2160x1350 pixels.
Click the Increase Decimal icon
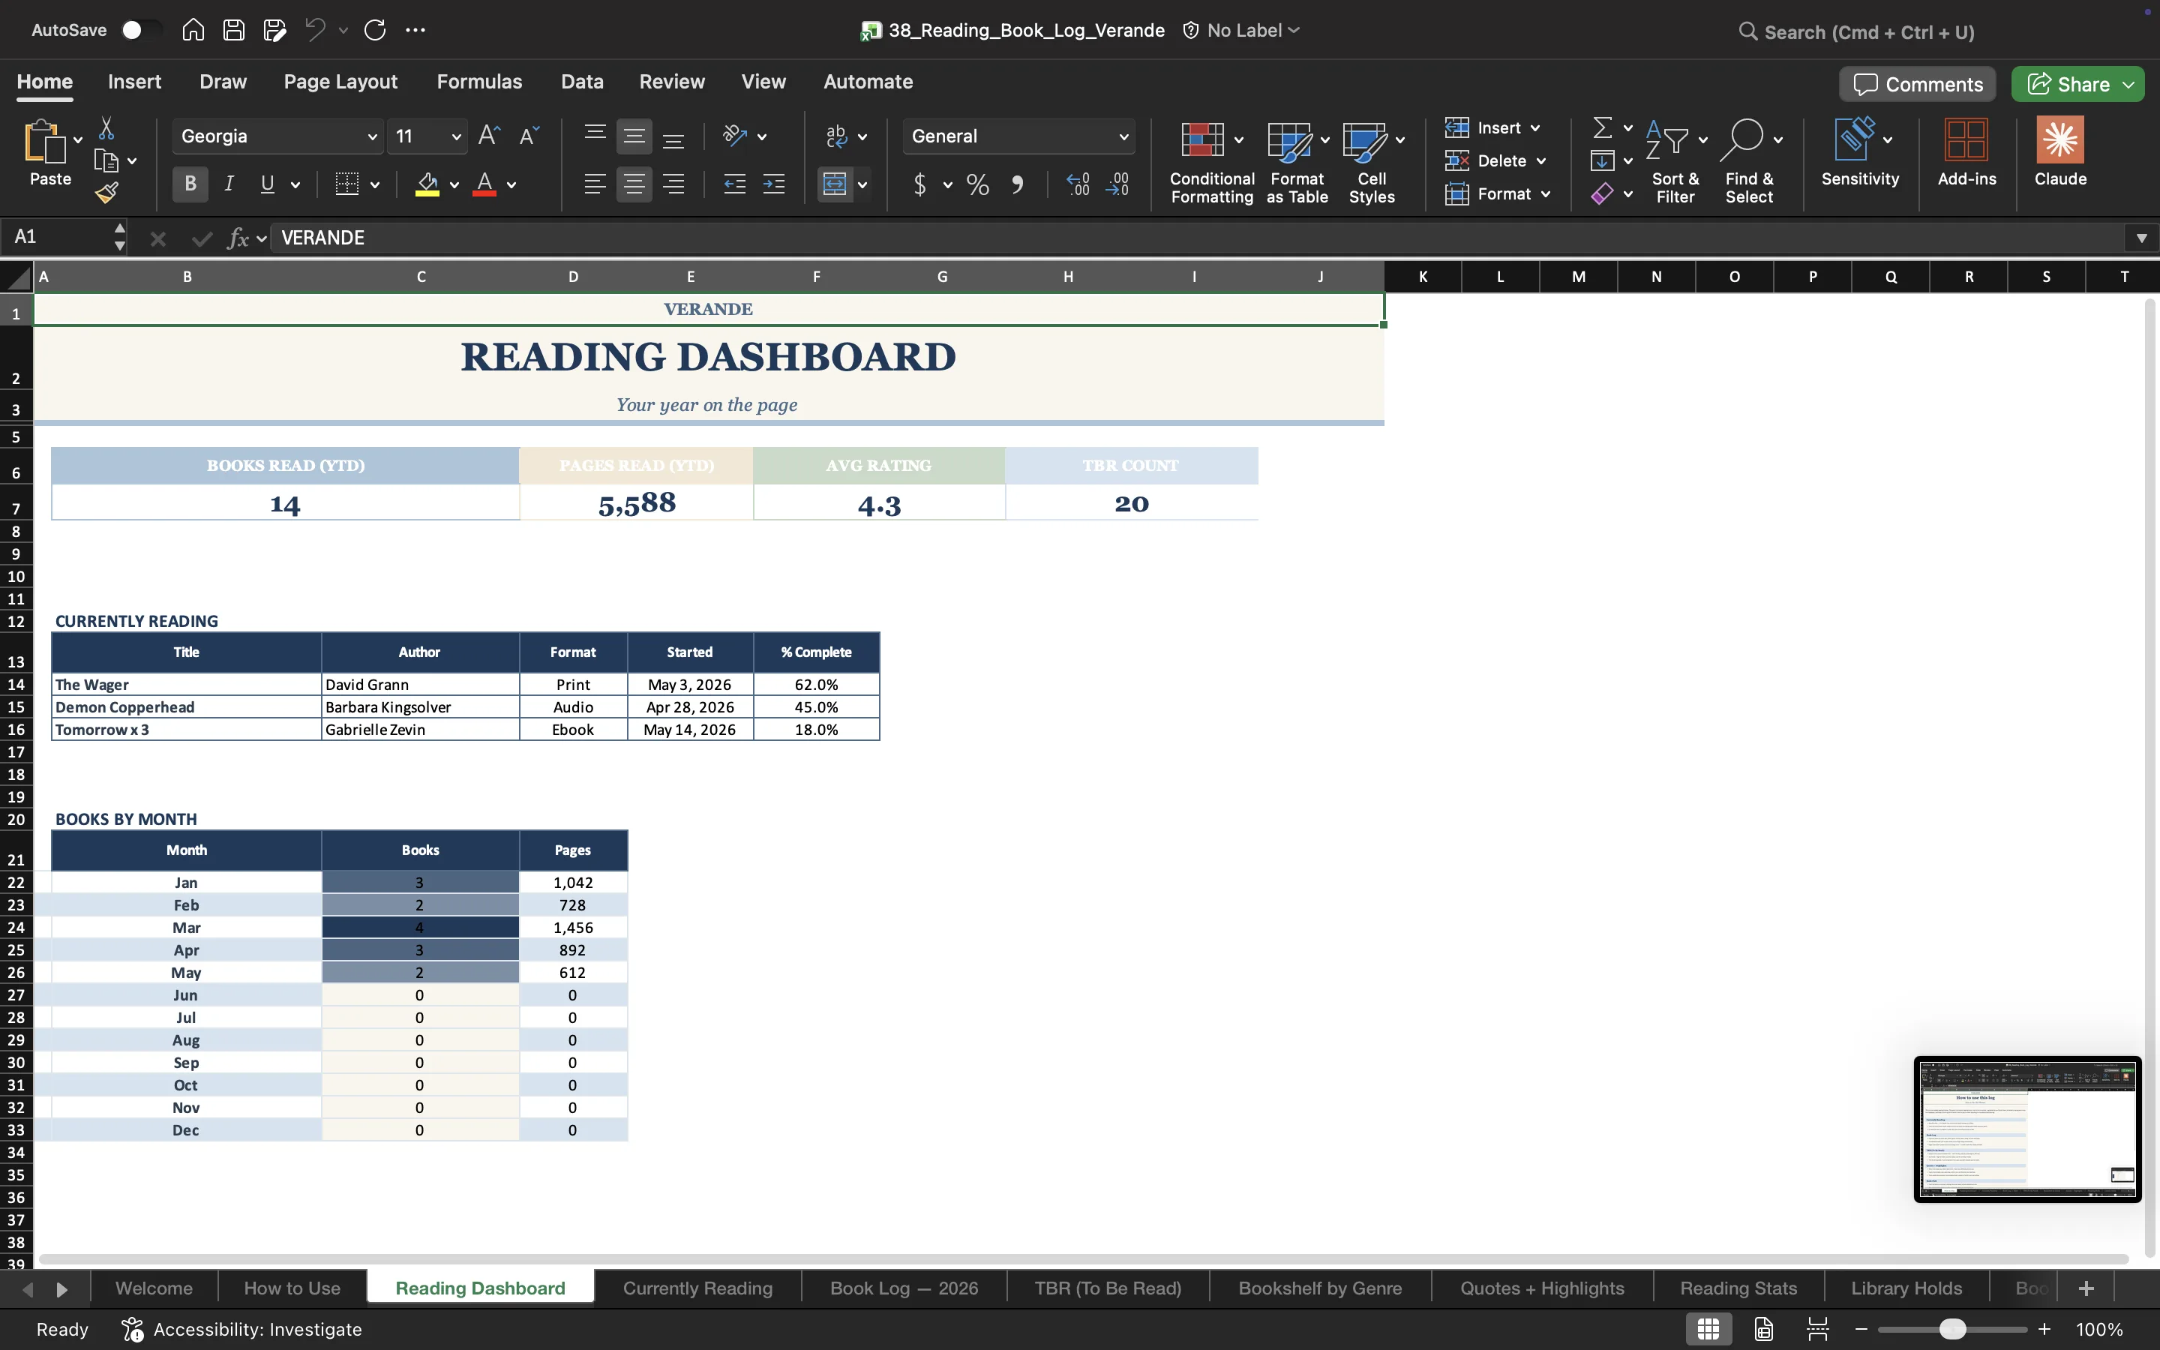click(1078, 184)
